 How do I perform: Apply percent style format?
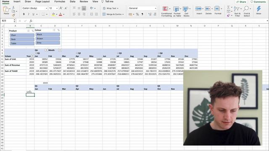pyautogui.click(x=137, y=14)
